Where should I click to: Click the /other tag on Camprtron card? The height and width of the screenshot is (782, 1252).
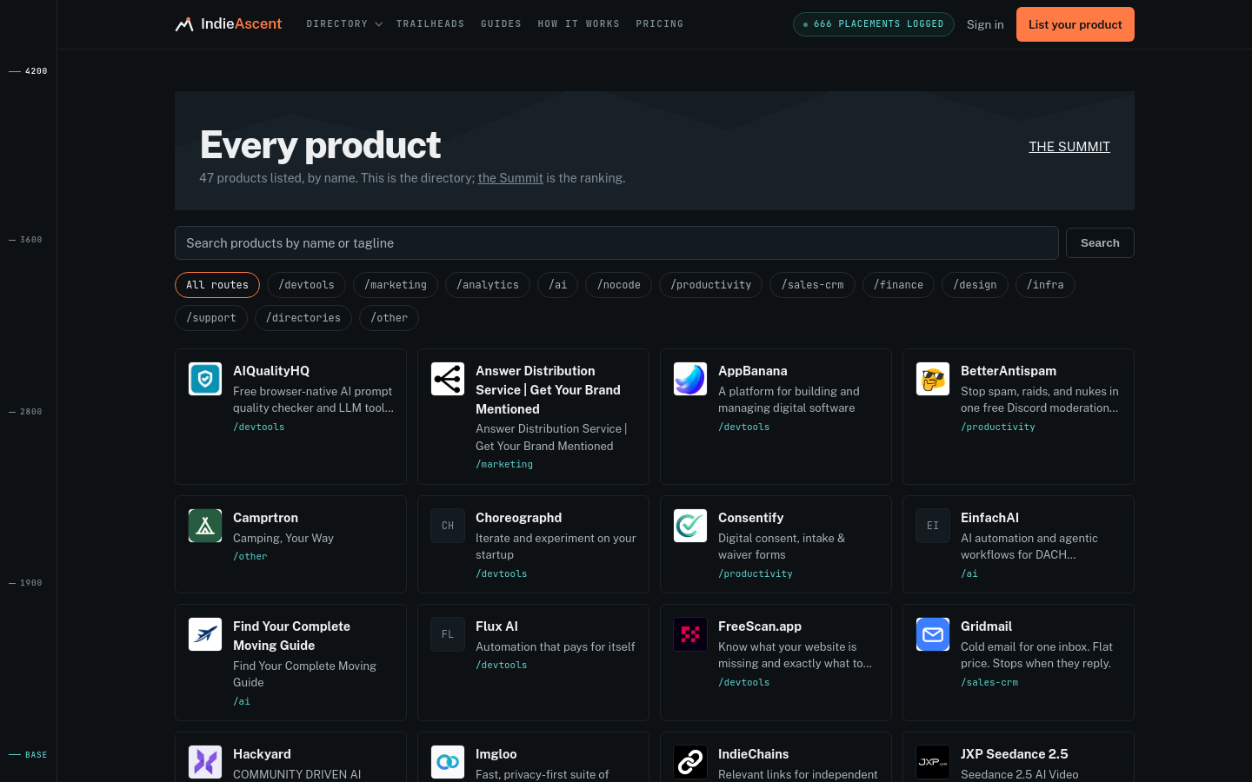click(x=250, y=557)
